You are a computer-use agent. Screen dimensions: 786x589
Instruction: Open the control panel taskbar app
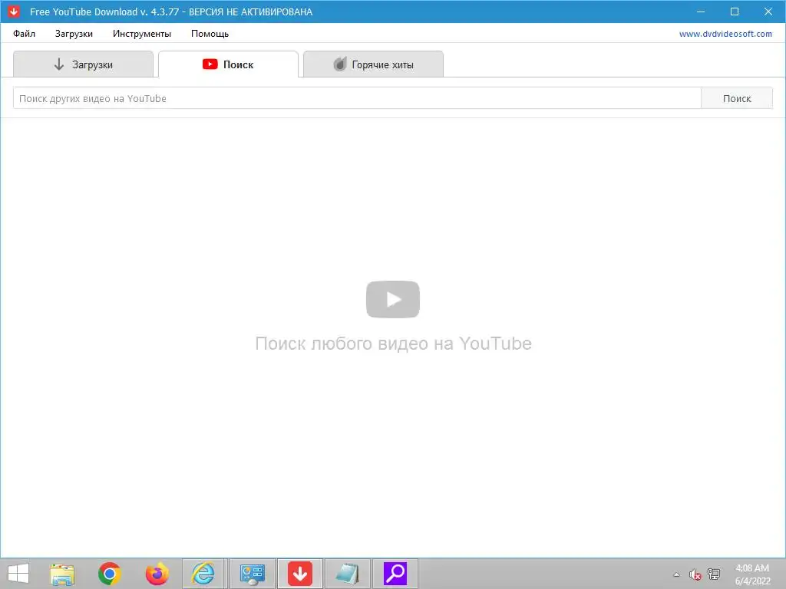click(x=252, y=574)
